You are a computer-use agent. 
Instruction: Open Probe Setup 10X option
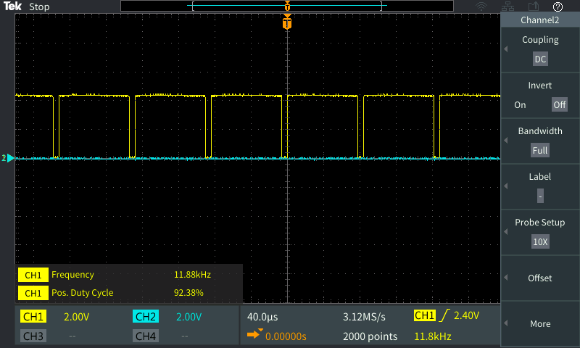540,242
